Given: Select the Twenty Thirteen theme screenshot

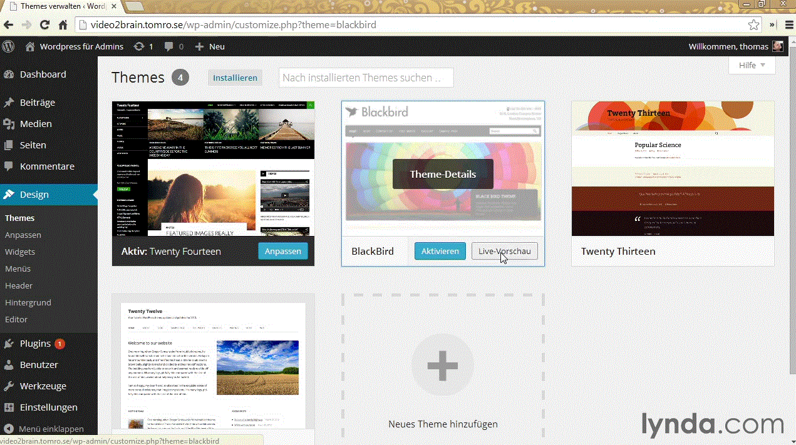Looking at the screenshot, I should (x=673, y=169).
